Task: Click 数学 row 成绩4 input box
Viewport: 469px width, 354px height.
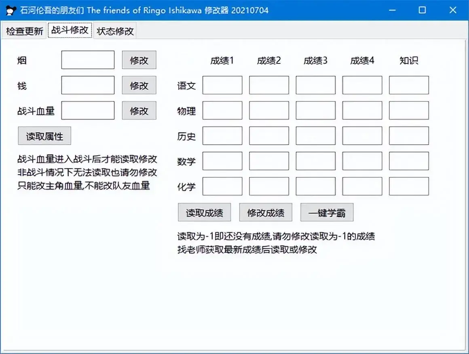Action: click(362, 161)
